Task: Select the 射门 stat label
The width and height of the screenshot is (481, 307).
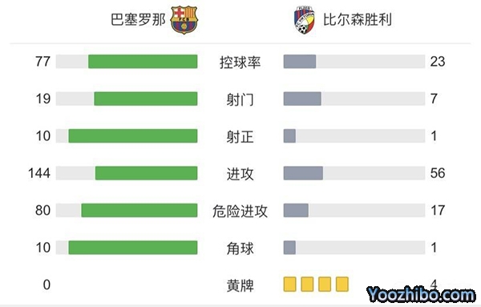Action: click(240, 99)
